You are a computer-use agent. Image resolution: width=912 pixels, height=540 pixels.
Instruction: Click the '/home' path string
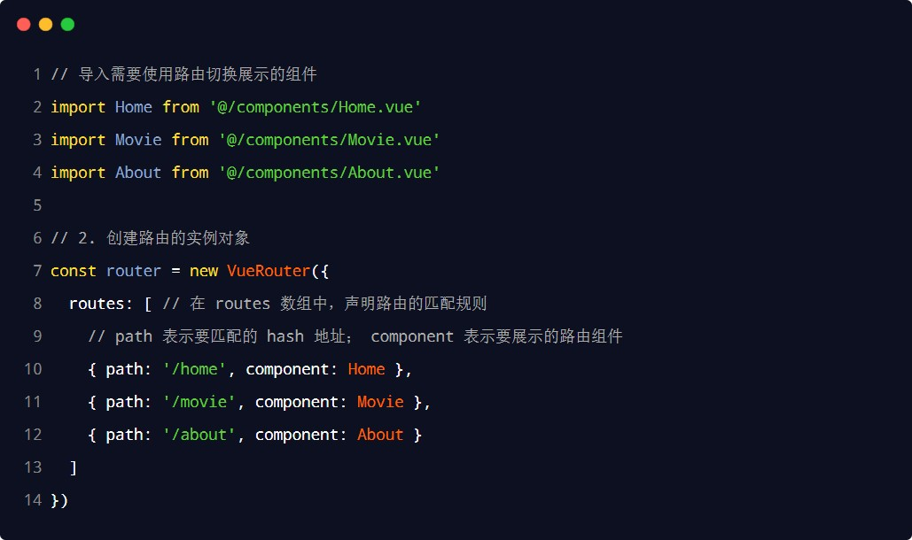coord(194,369)
